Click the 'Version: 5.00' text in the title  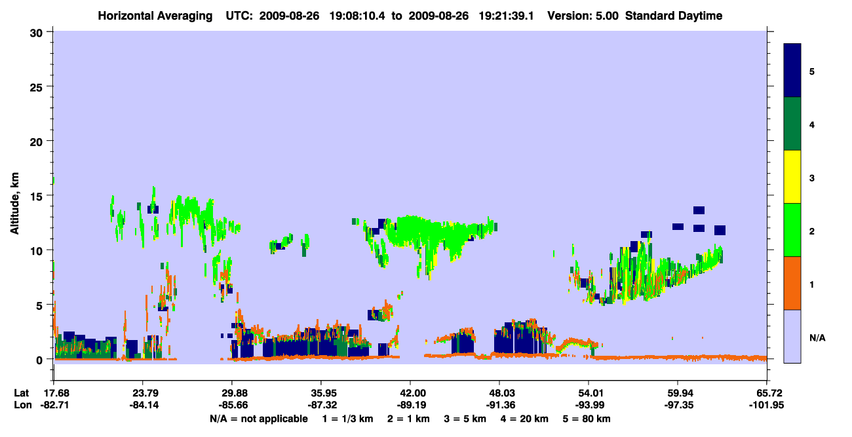pyautogui.click(x=583, y=16)
